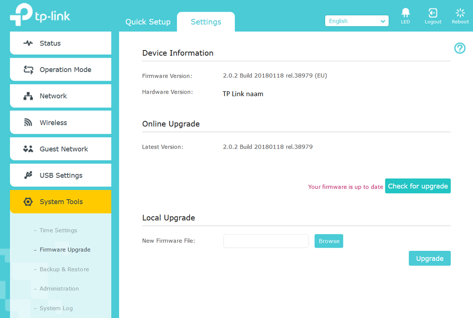Open Time Settings submenu item

point(58,230)
